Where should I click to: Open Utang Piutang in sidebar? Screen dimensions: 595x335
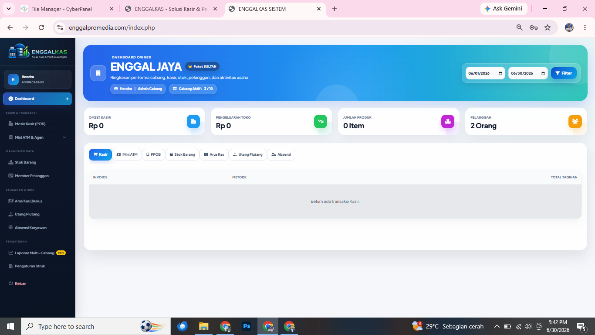37,214
